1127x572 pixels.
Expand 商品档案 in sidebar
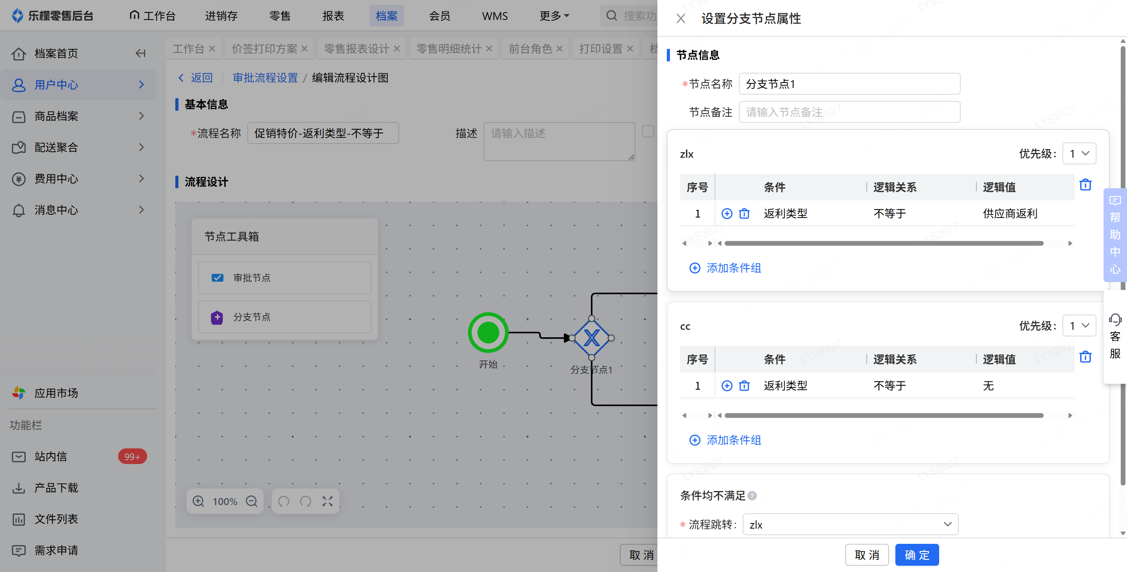79,116
